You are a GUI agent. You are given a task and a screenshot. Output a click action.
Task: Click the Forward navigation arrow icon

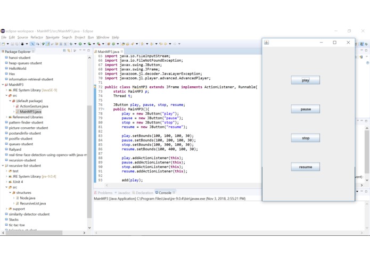pyautogui.click(x=175, y=44)
